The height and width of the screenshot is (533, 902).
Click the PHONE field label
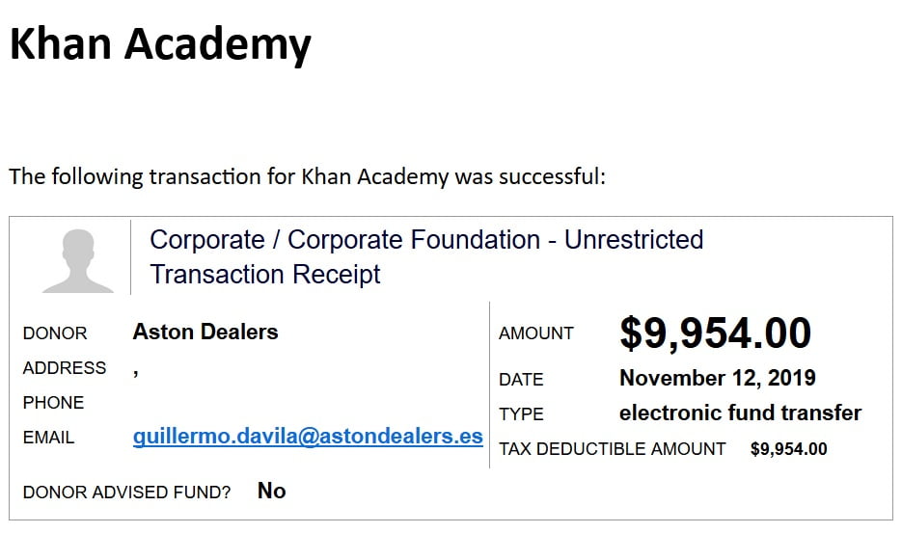click(53, 403)
